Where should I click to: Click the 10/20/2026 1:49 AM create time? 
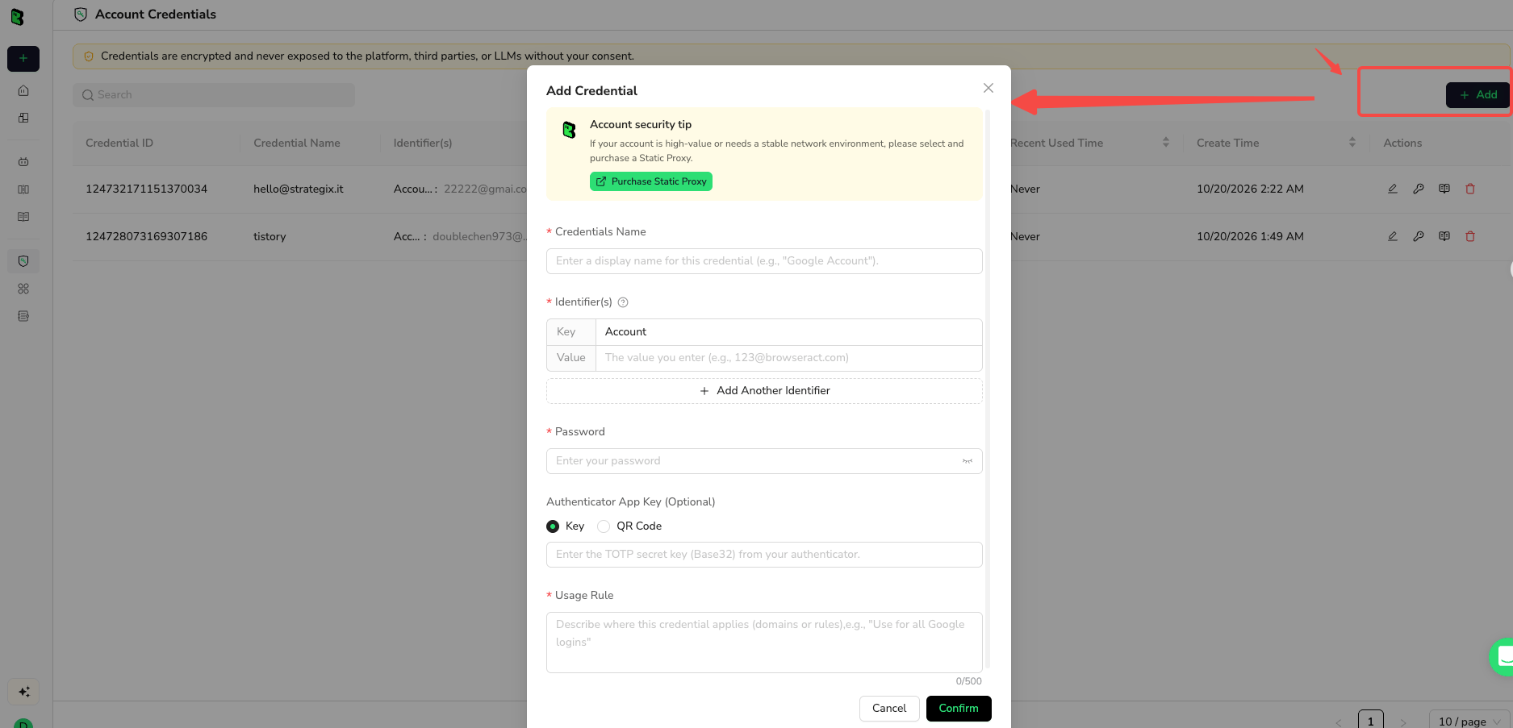coord(1250,236)
